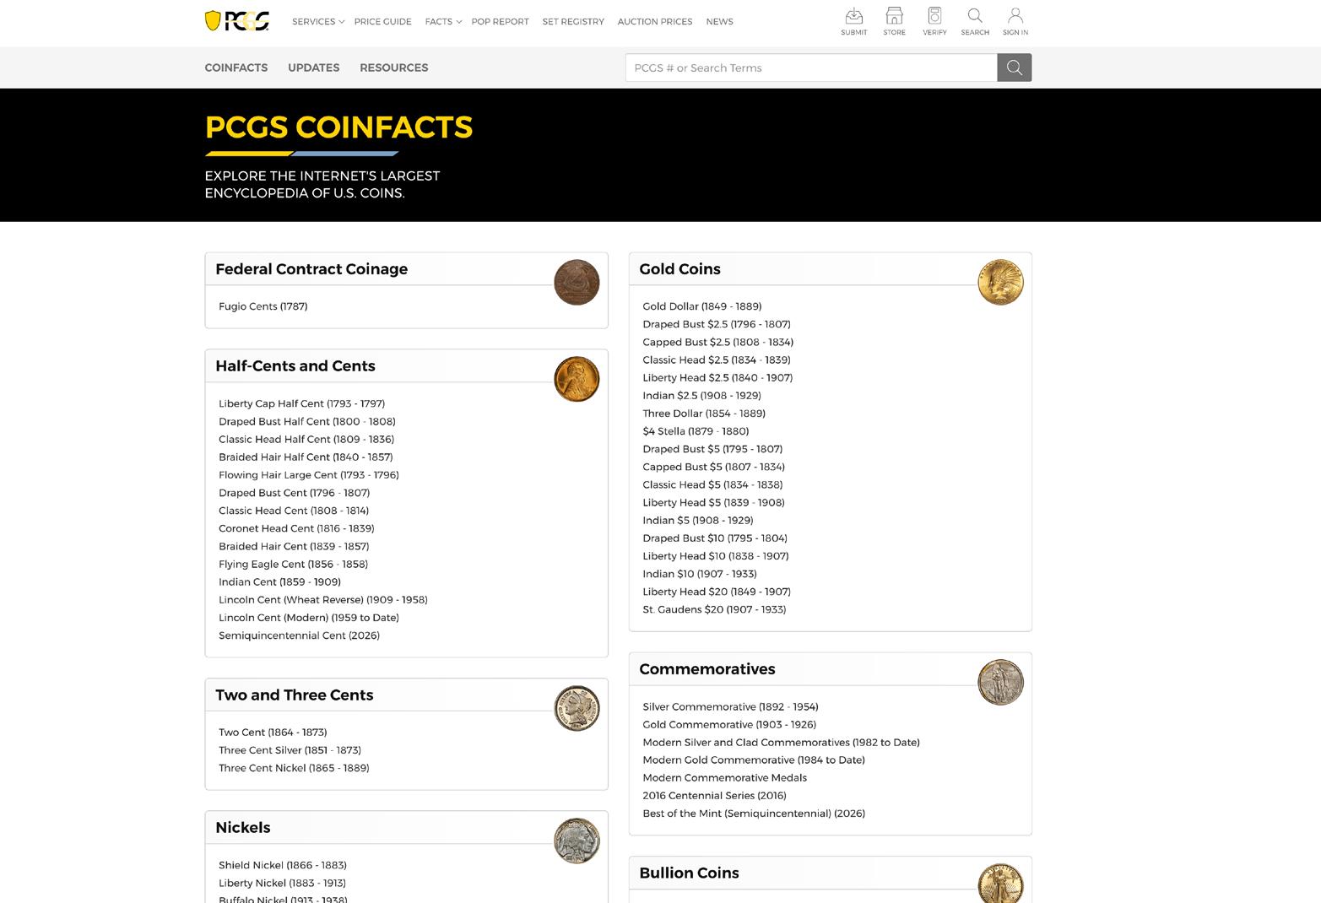The image size is (1321, 903).
Task: Open Lincoln Cent (Modern) link
Action: [309, 618]
